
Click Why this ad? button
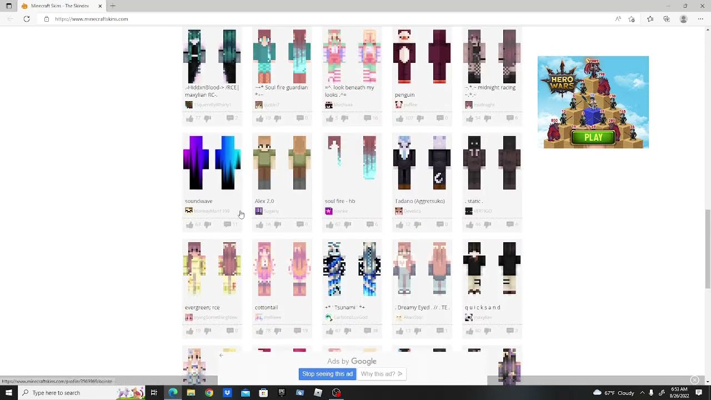pyautogui.click(x=382, y=374)
